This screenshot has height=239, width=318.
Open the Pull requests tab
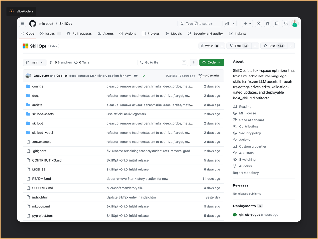(79, 33)
